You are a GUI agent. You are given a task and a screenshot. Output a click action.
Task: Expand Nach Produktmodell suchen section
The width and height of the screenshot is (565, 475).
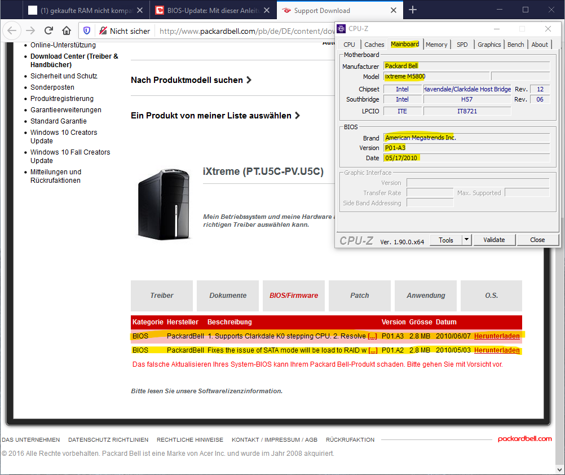click(191, 80)
